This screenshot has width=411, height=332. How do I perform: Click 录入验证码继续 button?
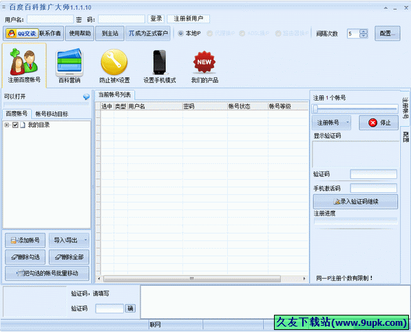355,201
